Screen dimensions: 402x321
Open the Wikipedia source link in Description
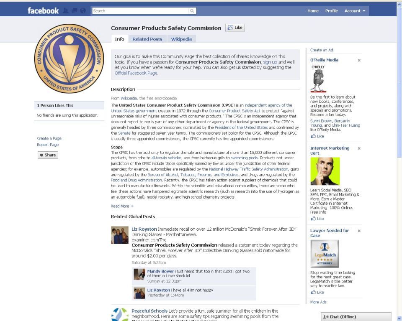pos(129,98)
